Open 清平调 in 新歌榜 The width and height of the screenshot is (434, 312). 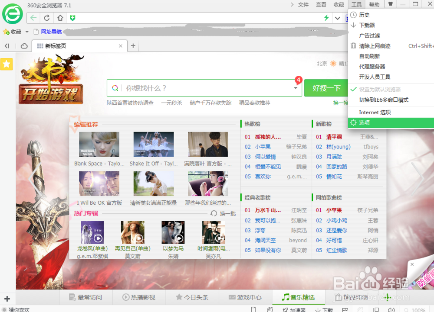pos(334,137)
